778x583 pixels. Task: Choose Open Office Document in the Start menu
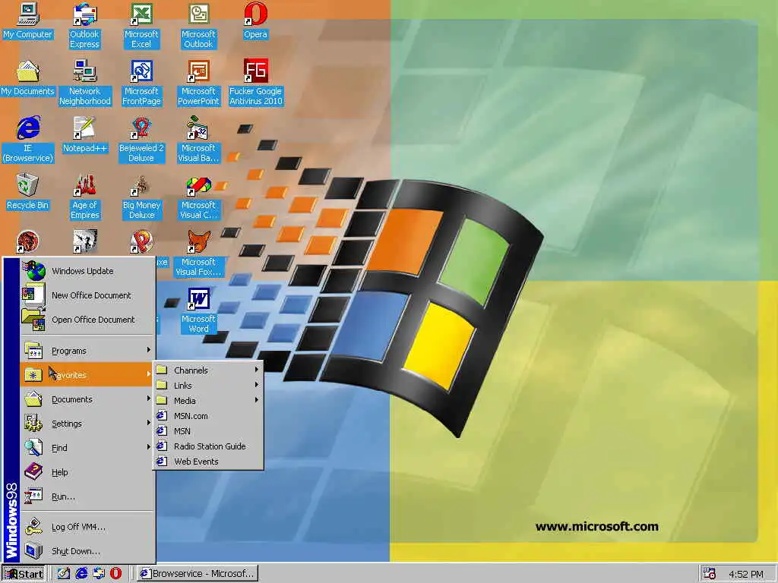87,320
